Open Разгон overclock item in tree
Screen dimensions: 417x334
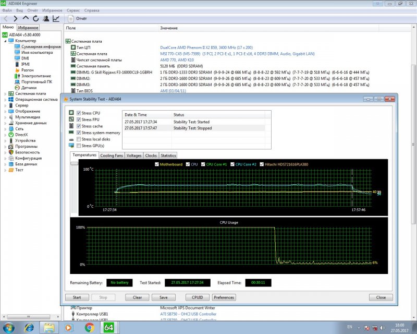click(27, 70)
